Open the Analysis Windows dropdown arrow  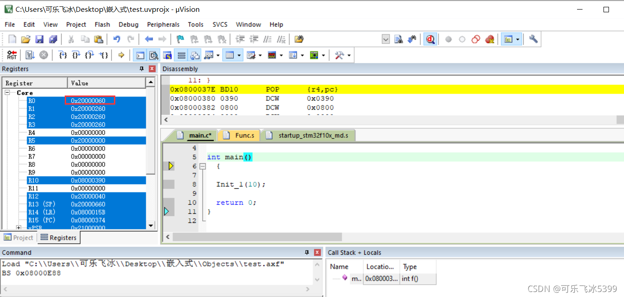pos(281,55)
